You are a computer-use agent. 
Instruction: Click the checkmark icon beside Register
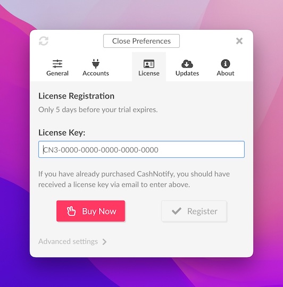(x=177, y=211)
